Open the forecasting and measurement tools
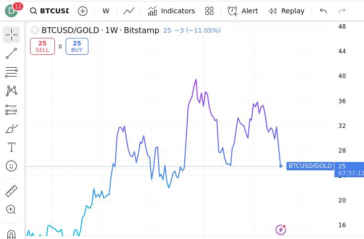This screenshot has width=364, height=239. point(11,110)
